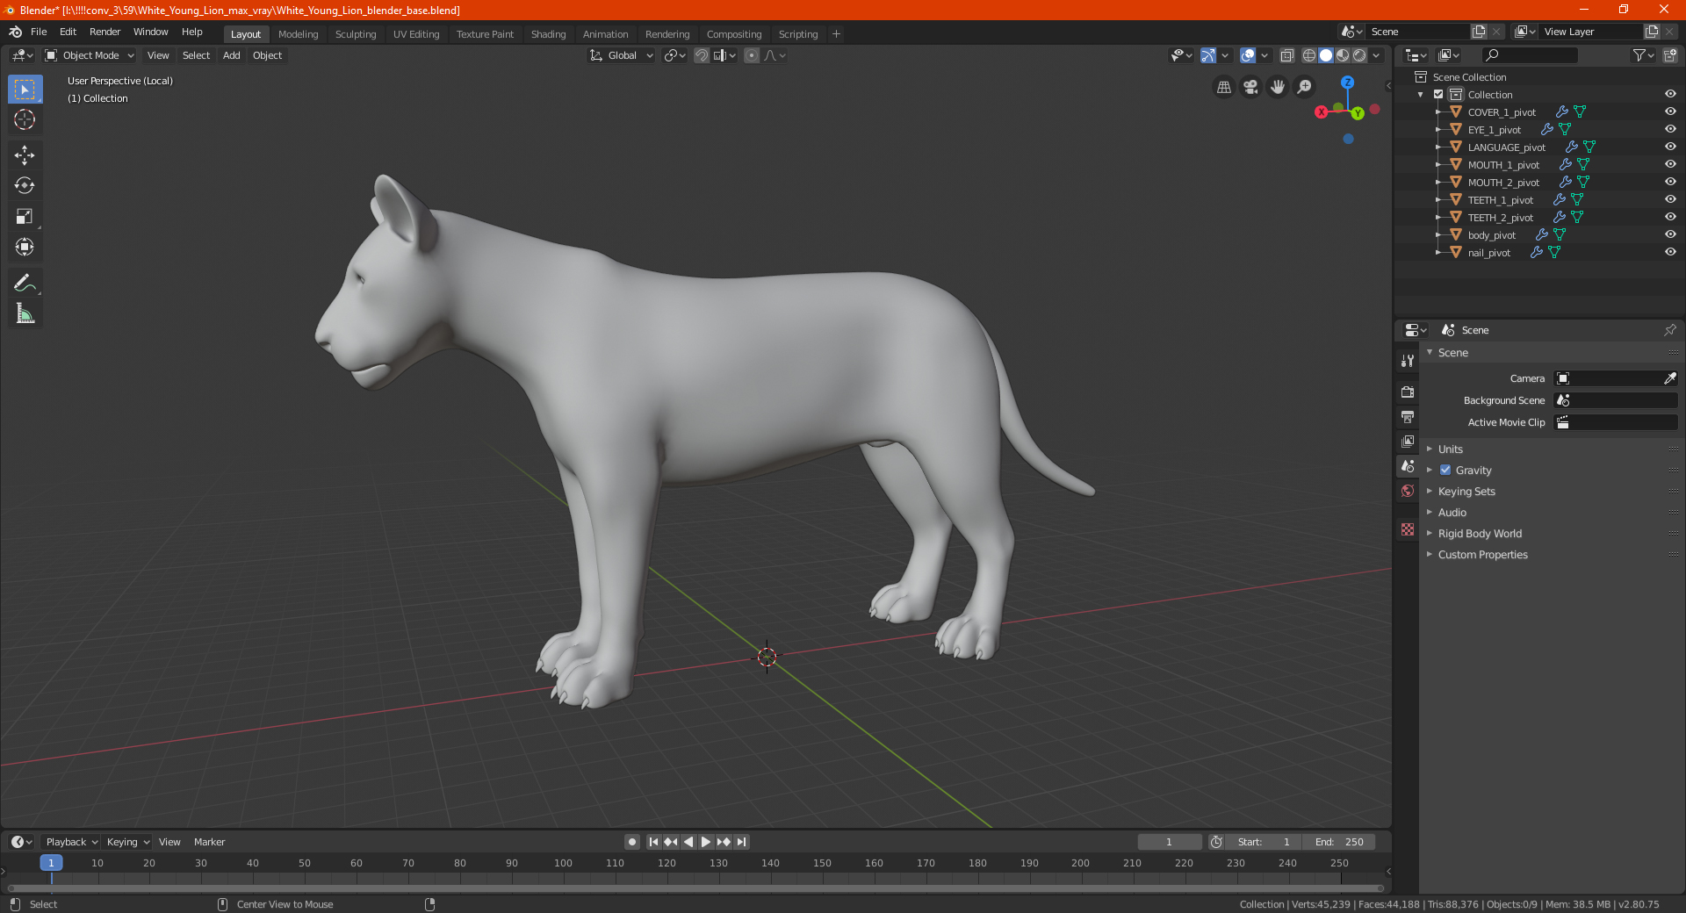This screenshot has width=1686, height=913.
Task: Open the Active Tool properties tab
Action: 1408,361
